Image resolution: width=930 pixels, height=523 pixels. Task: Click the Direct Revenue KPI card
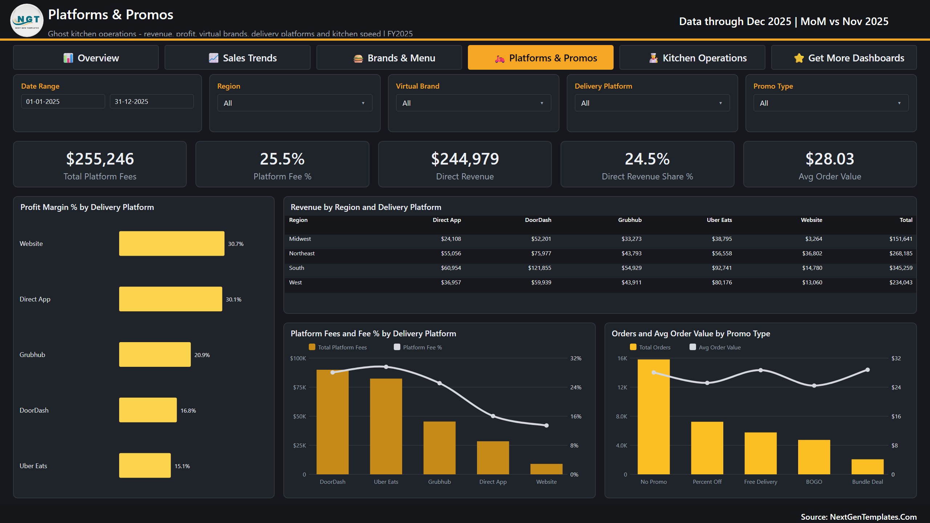465,164
